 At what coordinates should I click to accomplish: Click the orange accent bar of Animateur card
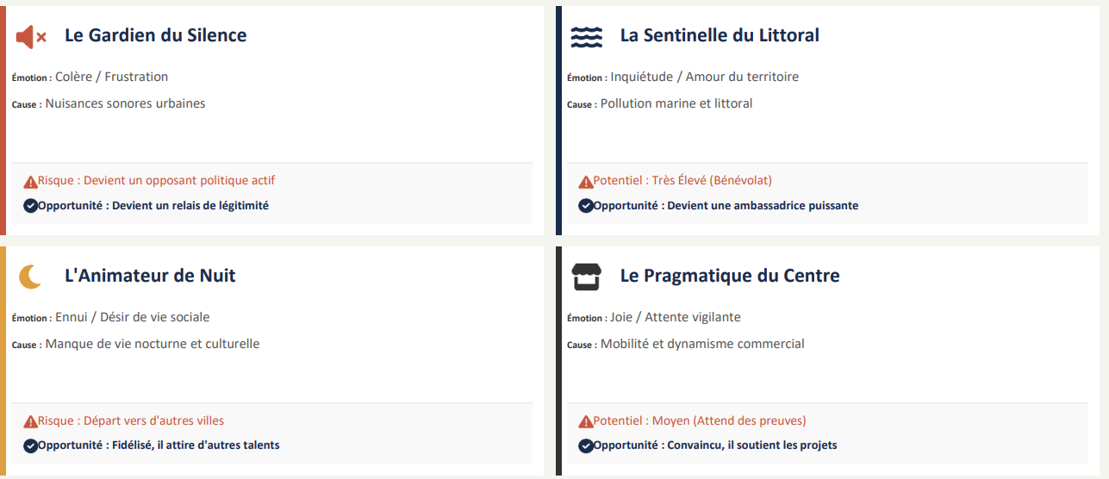pyautogui.click(x=3, y=360)
